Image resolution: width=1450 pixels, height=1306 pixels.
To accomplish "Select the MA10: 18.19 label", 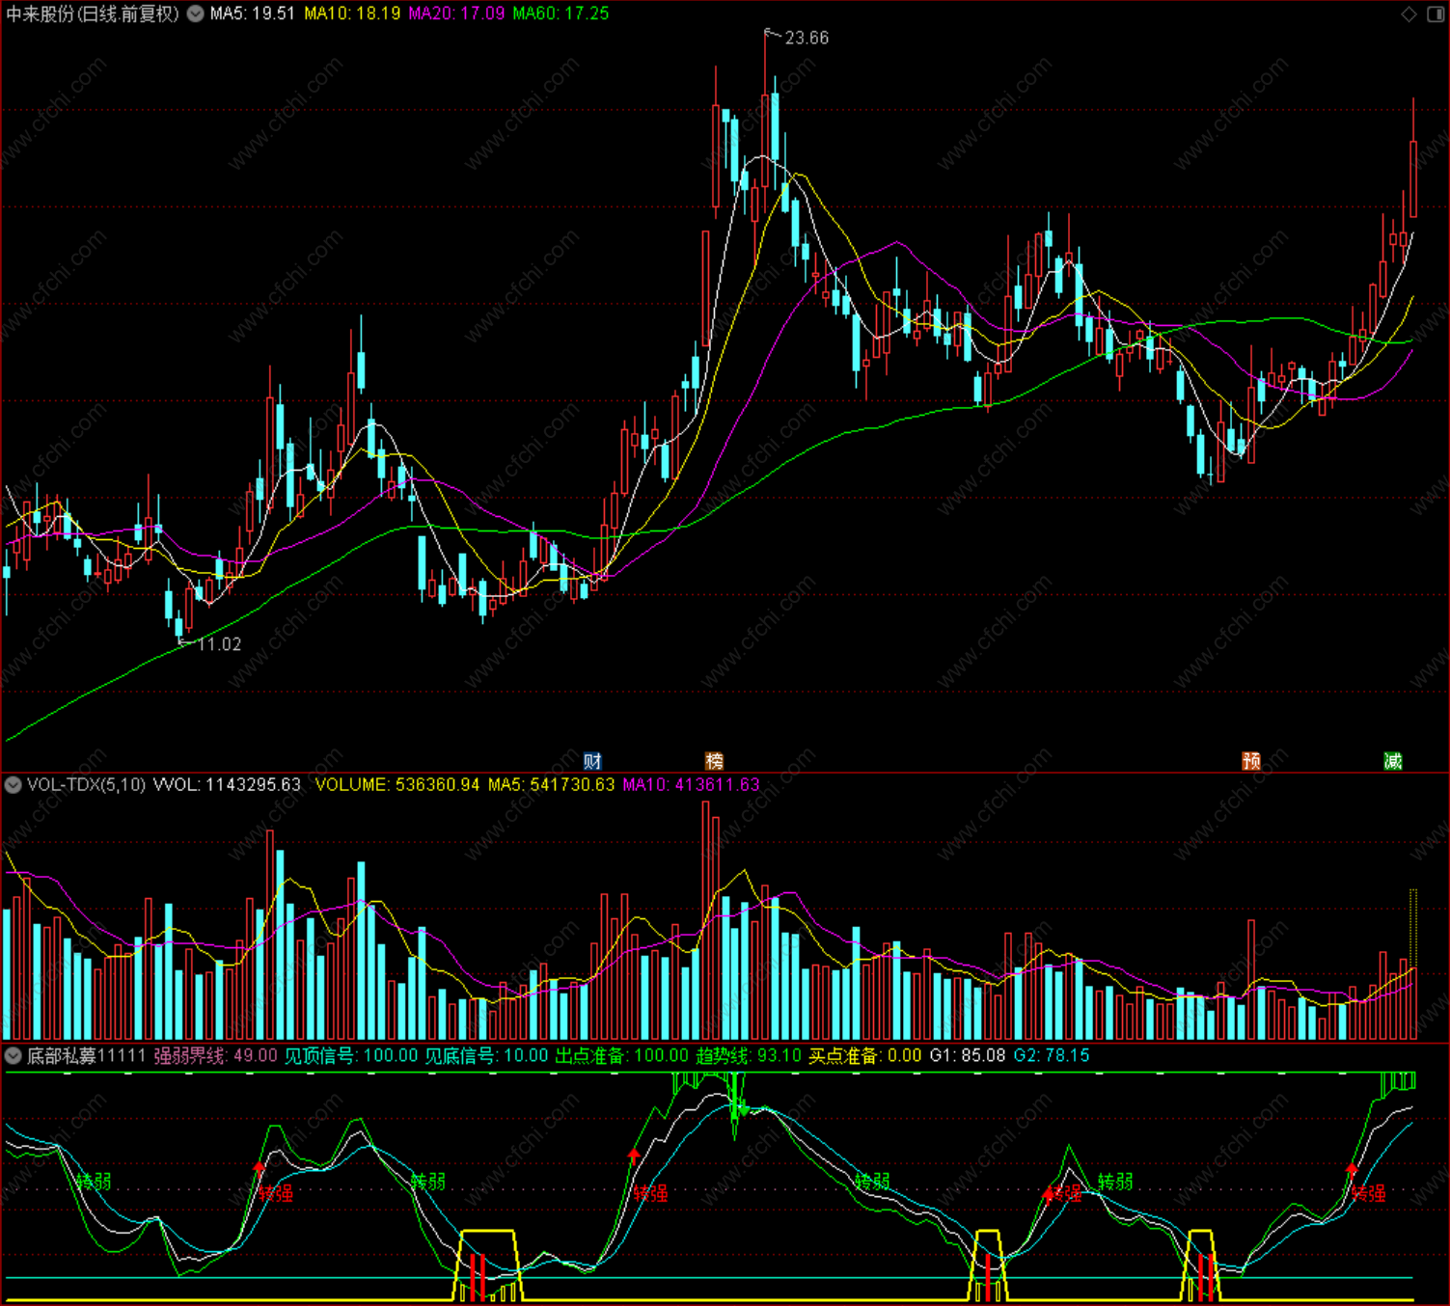I will tap(352, 14).
